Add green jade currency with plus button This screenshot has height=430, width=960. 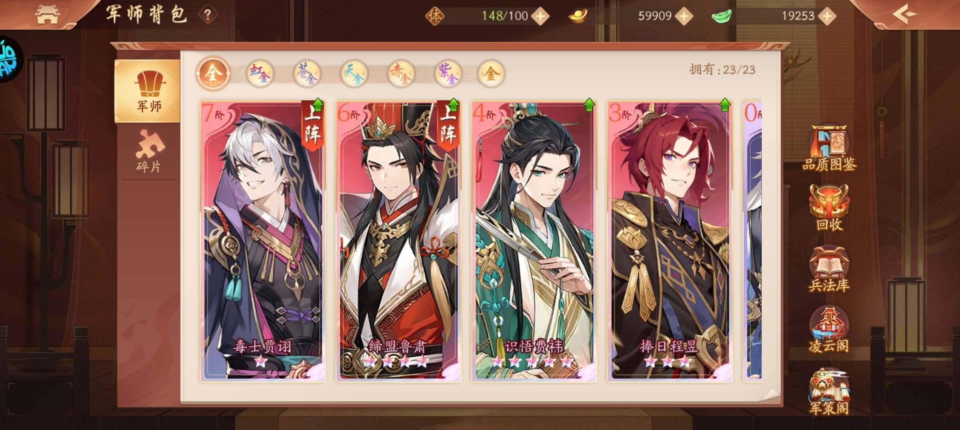[827, 16]
